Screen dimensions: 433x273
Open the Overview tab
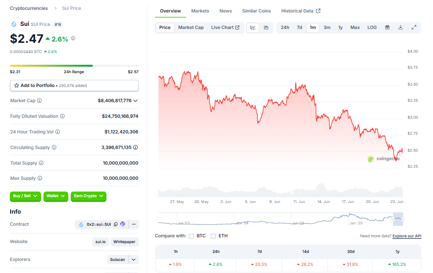point(170,11)
